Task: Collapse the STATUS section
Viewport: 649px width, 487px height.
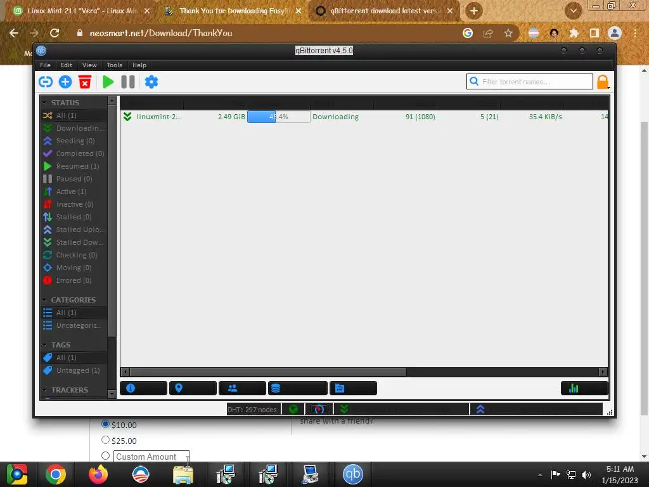Action: click(45, 103)
